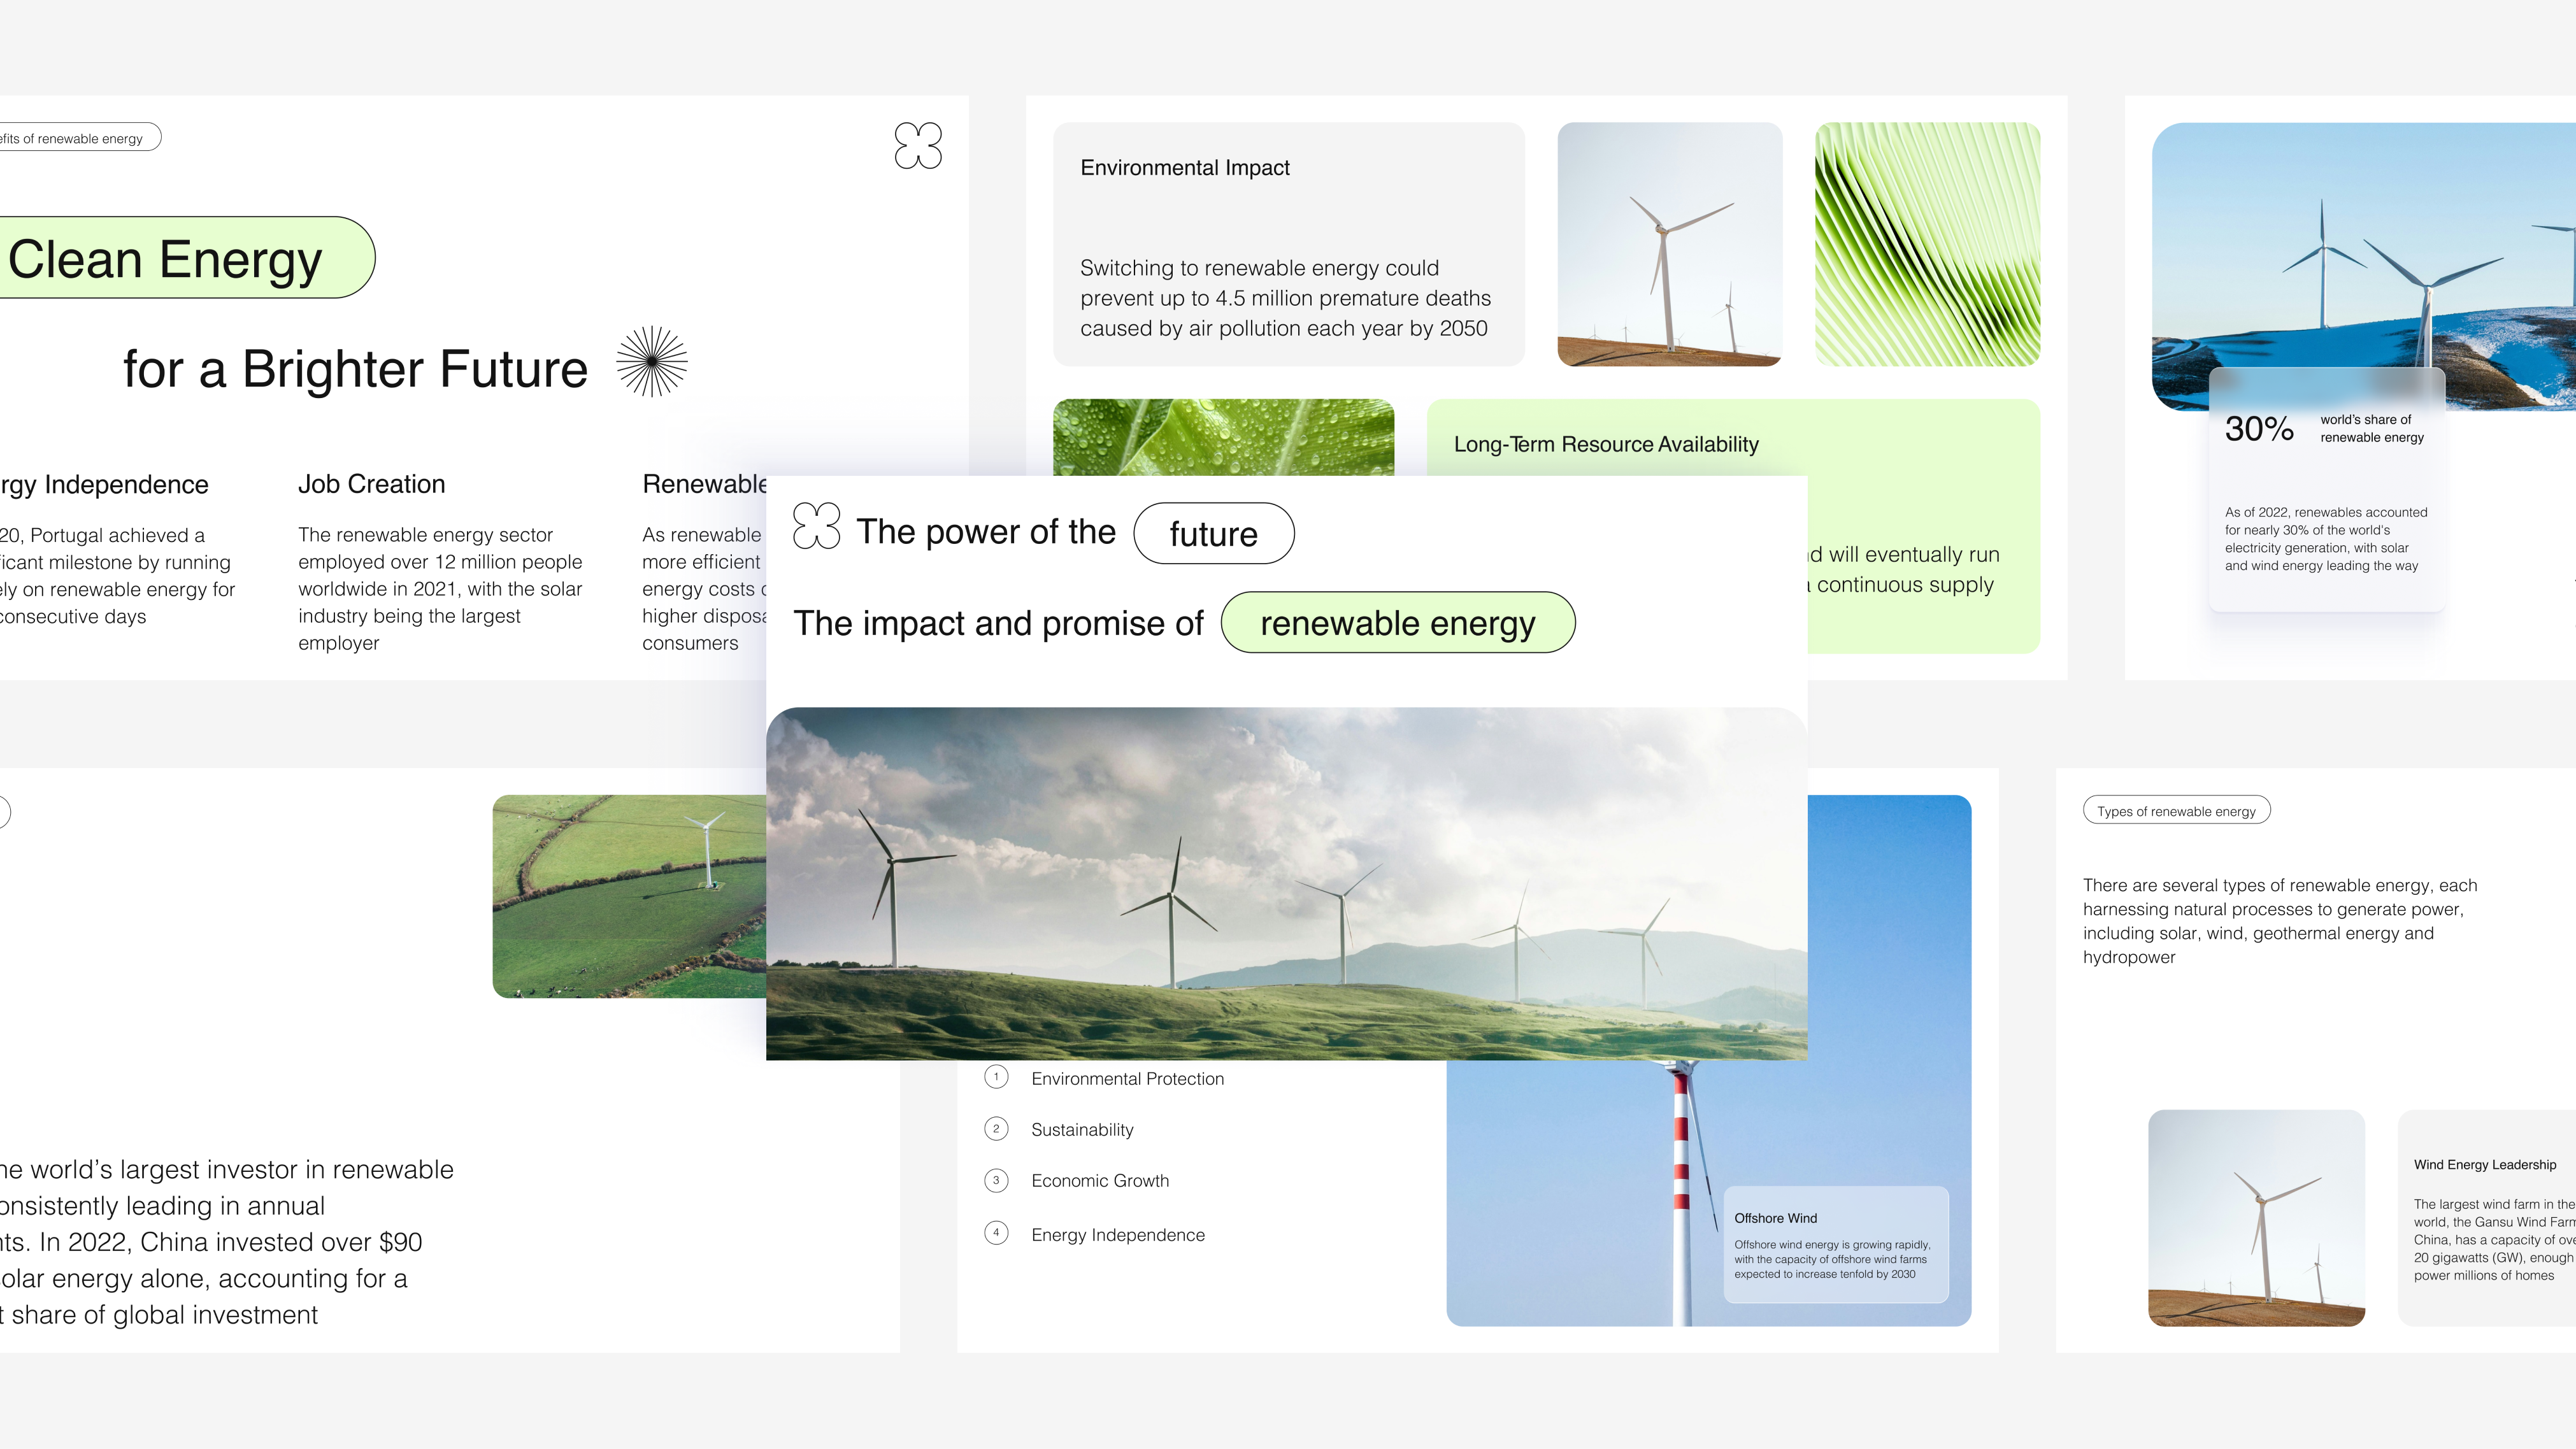Click the '30%' statistic
This screenshot has height=1449, width=2576.
pos(2259,429)
